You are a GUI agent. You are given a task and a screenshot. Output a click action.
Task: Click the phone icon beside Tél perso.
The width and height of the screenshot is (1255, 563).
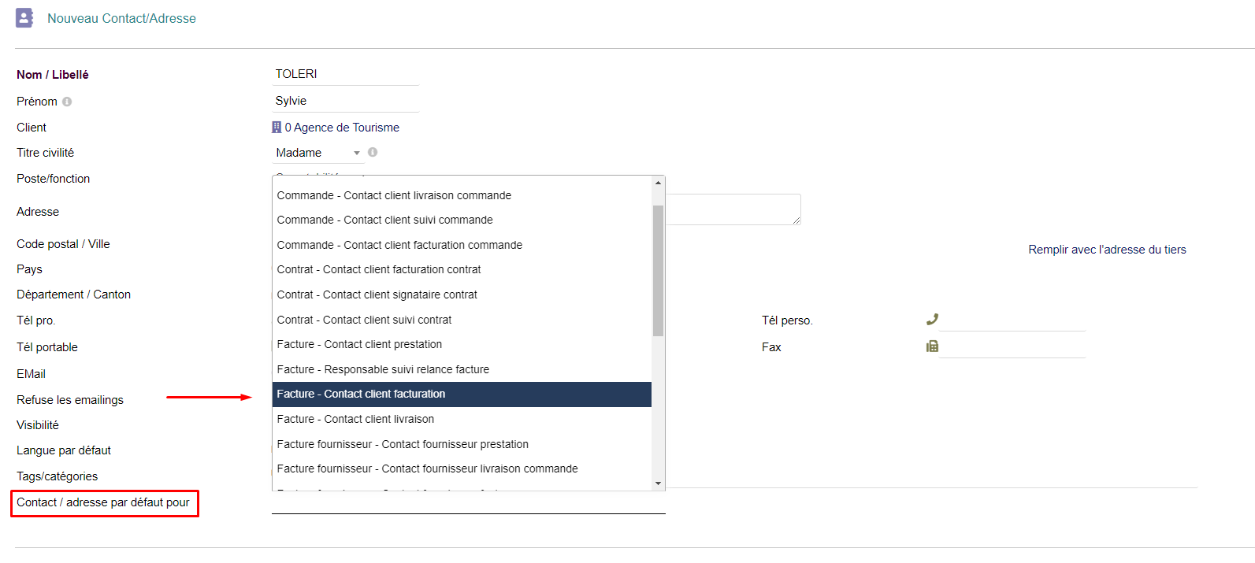click(x=932, y=320)
